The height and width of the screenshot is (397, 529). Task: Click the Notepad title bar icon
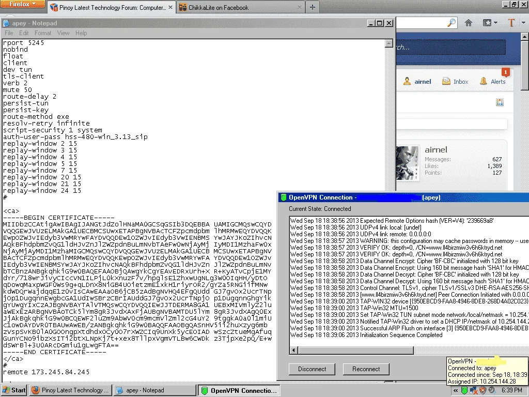(6, 23)
